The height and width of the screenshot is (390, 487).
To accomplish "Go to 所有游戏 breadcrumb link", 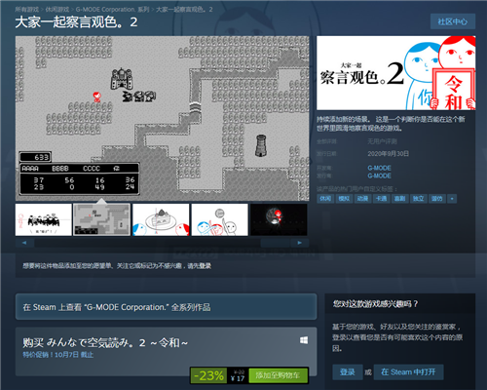I will pos(27,10).
